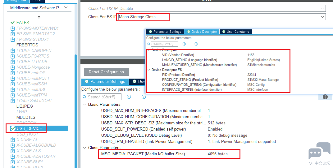Click download icon beside I-CUBE-wolfMQTT

pyautogui.click(x=12, y=78)
